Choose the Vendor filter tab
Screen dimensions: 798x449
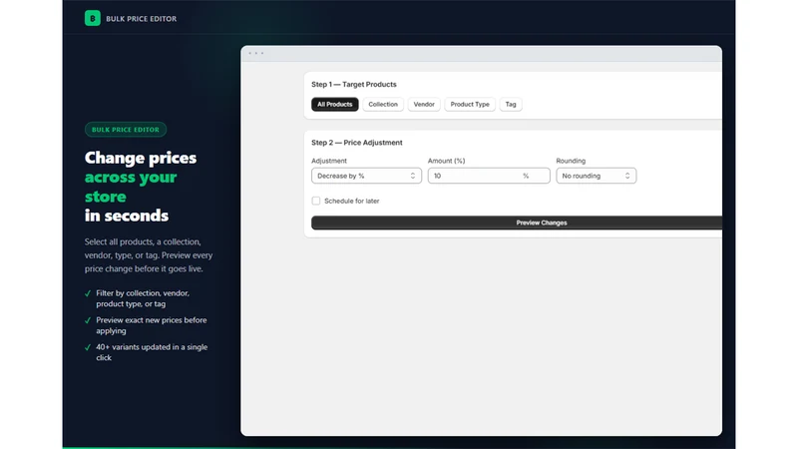[x=424, y=105]
